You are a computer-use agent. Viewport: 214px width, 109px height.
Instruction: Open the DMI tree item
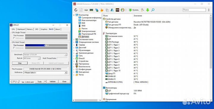pos(83,23)
